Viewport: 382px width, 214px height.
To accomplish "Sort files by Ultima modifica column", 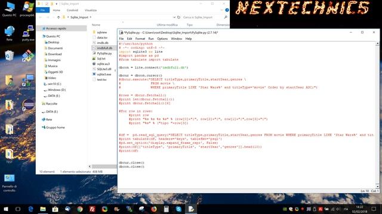I will (167, 25).
